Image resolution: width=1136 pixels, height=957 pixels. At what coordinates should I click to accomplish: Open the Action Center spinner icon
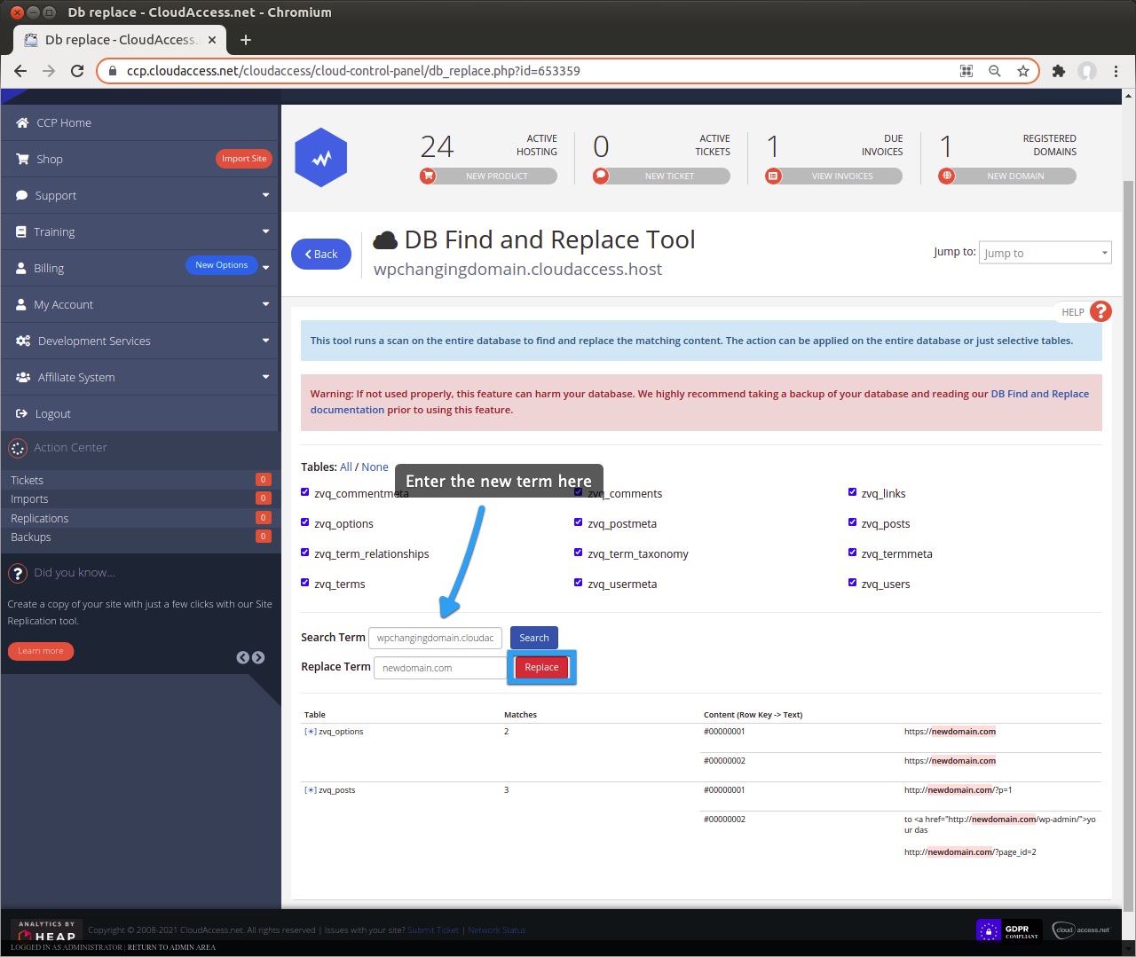click(x=18, y=448)
